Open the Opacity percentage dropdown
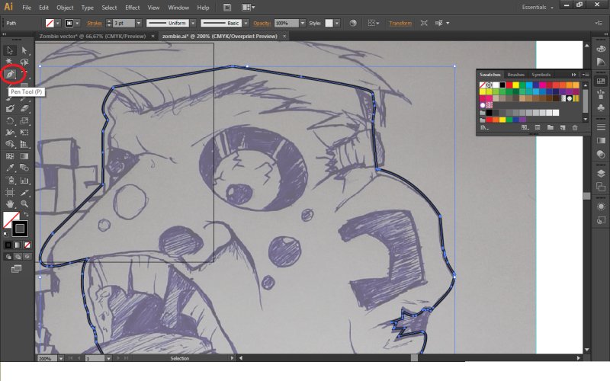 (x=302, y=24)
